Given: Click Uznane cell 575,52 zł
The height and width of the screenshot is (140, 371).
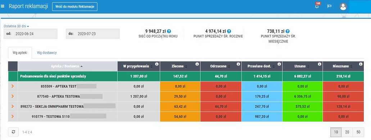Looking at the screenshot, I should 302,107.
